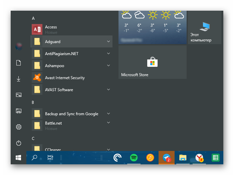Open File Explorer from Start sidebar
Viewport: 234px width, 175px height.
(x=19, y=111)
